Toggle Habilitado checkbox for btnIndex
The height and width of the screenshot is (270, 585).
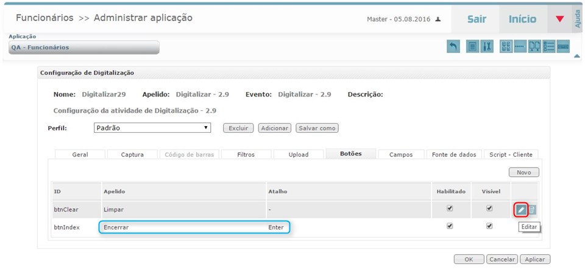(x=450, y=226)
